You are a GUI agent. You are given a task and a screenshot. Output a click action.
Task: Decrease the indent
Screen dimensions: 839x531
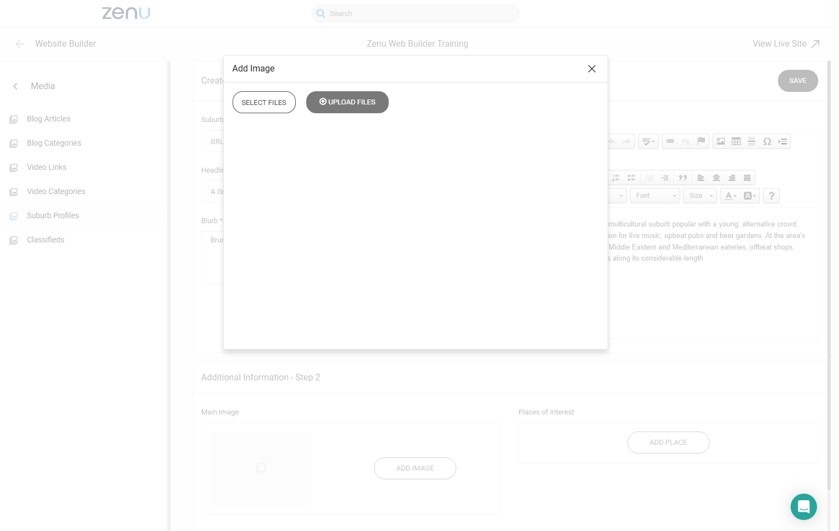(649, 178)
